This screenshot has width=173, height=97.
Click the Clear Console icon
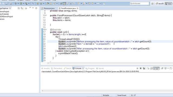click(148, 68)
